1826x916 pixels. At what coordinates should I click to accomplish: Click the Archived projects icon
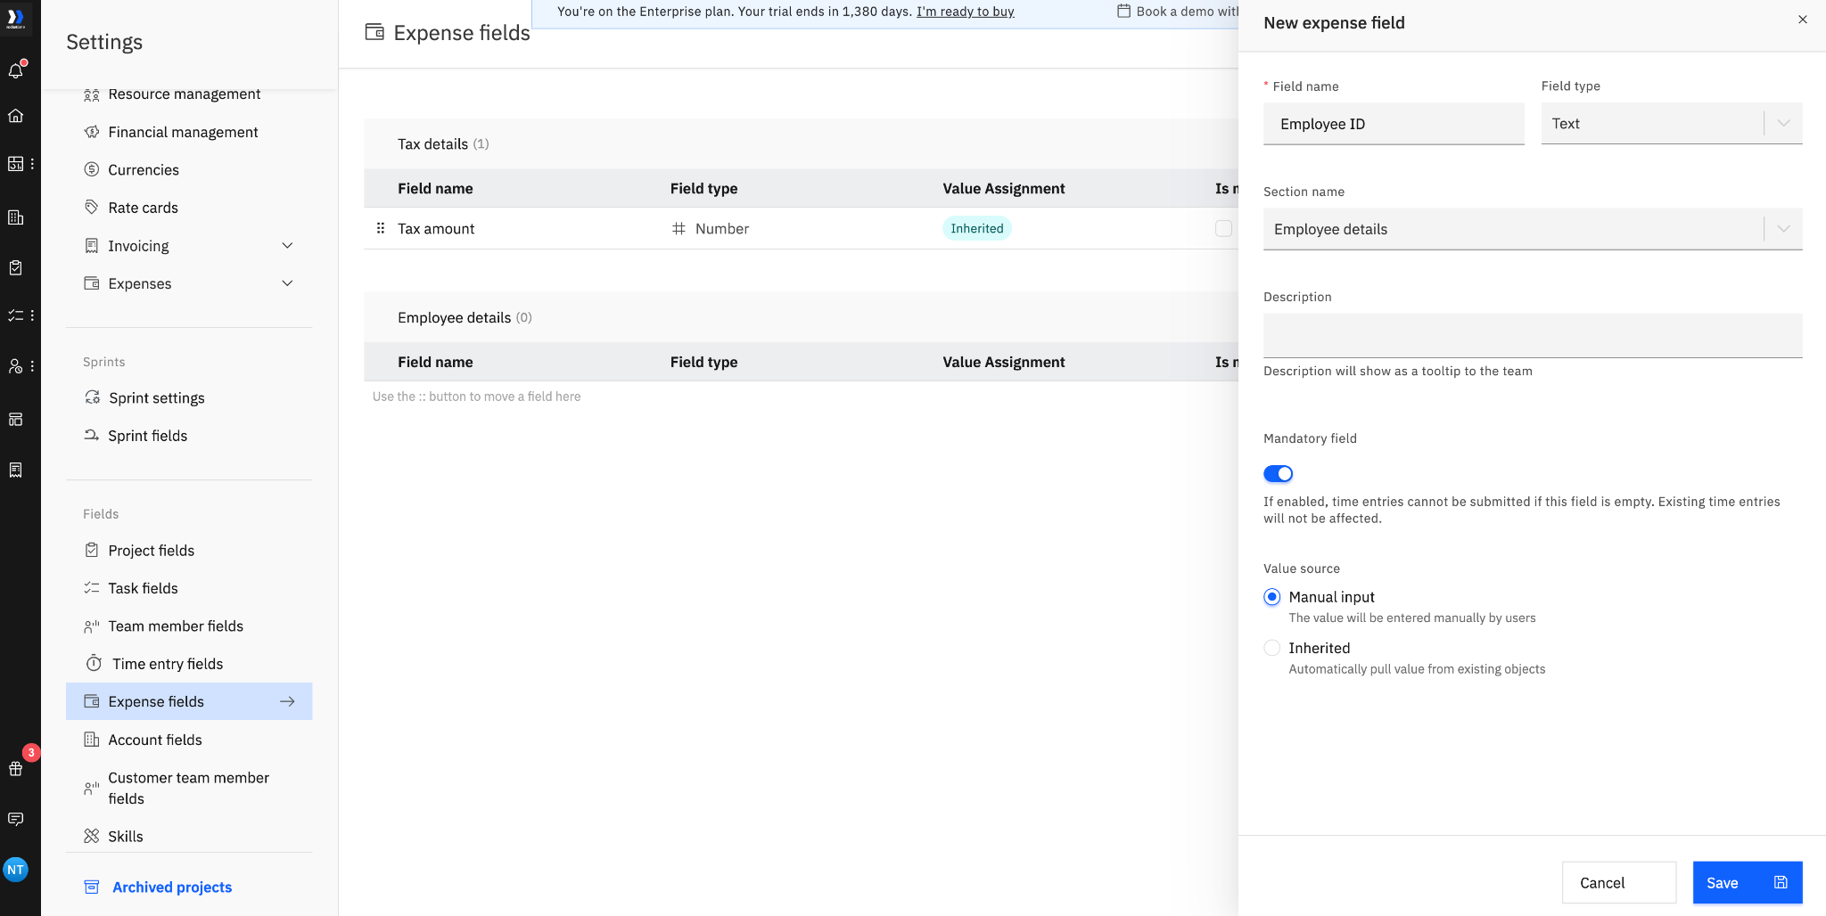pyautogui.click(x=91, y=887)
